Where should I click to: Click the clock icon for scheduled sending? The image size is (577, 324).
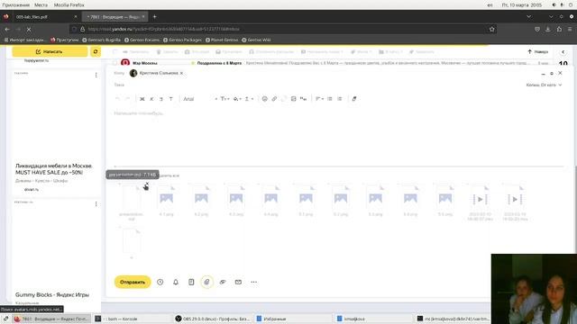pyautogui.click(x=160, y=282)
